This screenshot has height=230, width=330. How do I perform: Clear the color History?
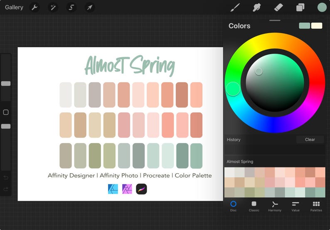click(x=310, y=140)
